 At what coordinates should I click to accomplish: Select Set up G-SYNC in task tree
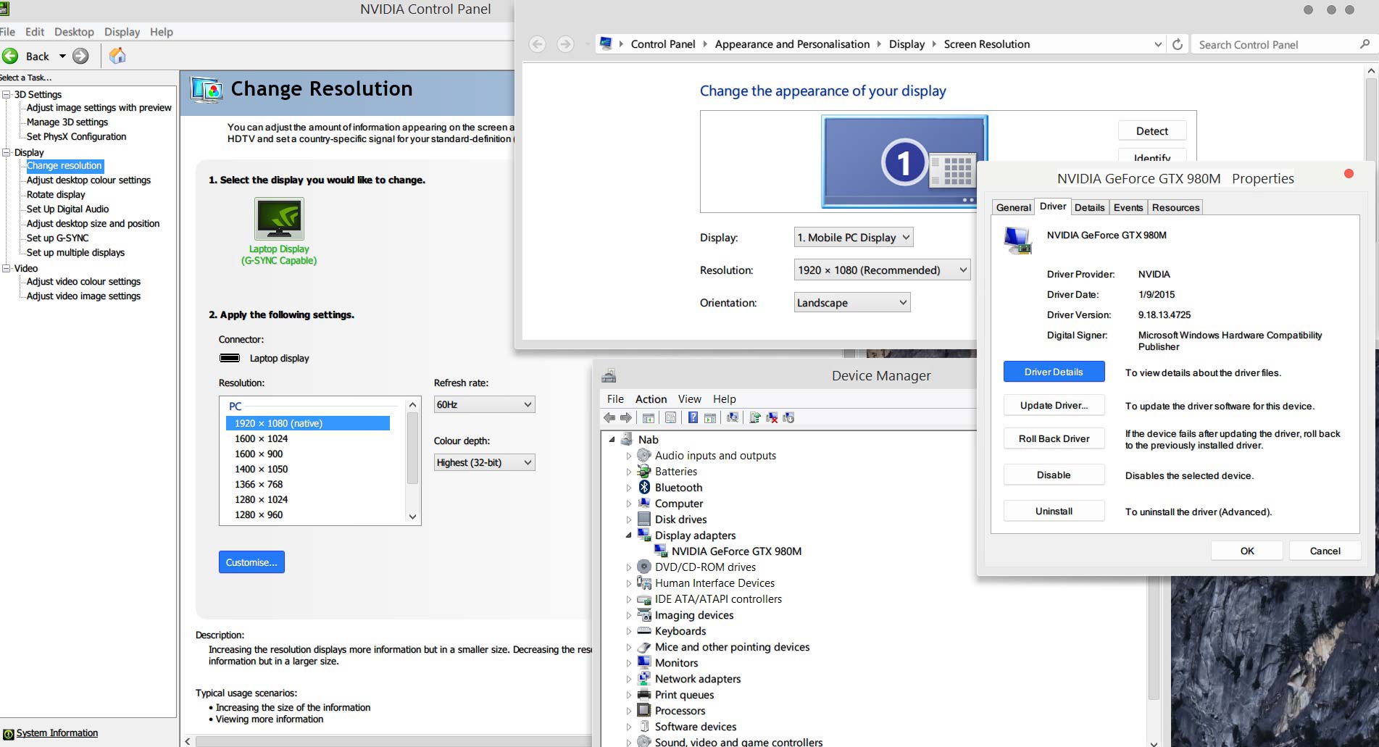coord(57,238)
